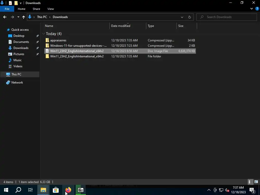Open Firefox from the taskbar

click(x=68, y=190)
